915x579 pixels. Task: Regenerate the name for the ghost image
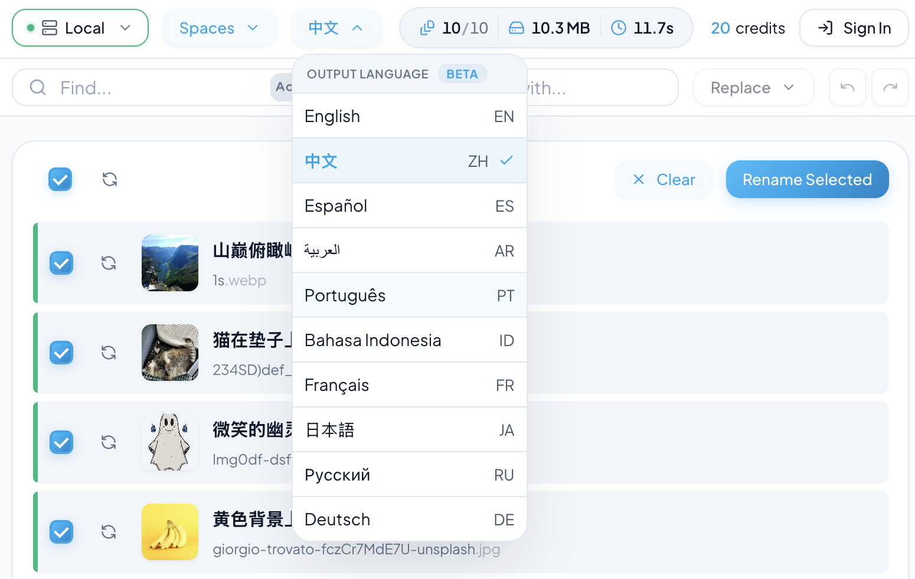click(109, 442)
